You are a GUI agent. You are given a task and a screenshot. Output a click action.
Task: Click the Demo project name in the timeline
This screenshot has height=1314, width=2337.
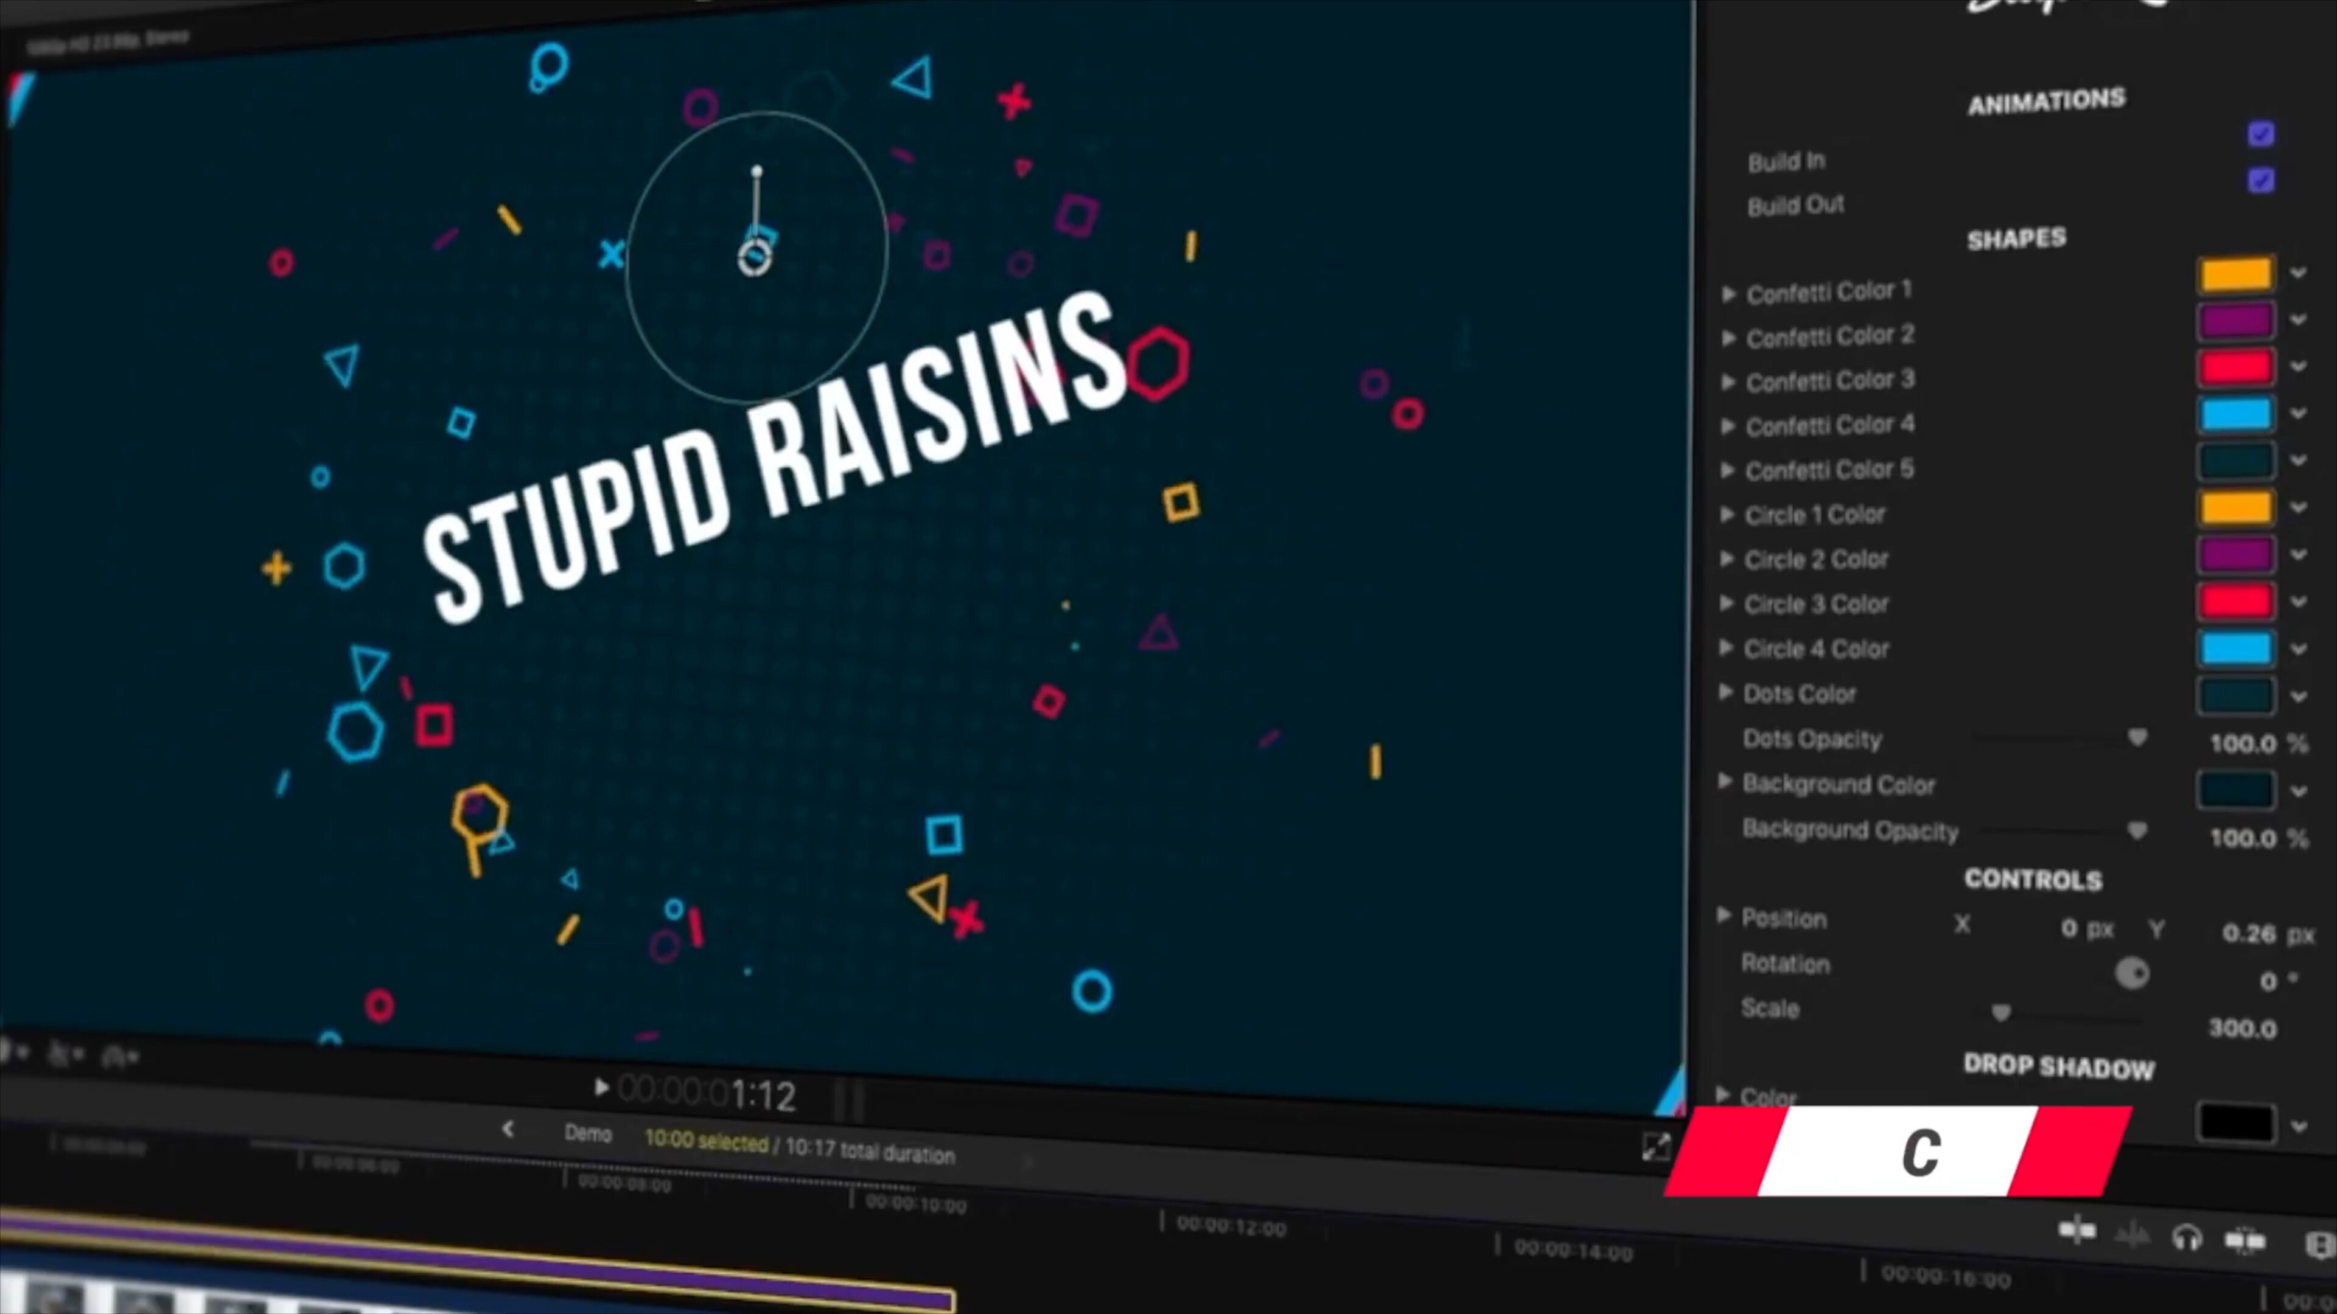[588, 1133]
